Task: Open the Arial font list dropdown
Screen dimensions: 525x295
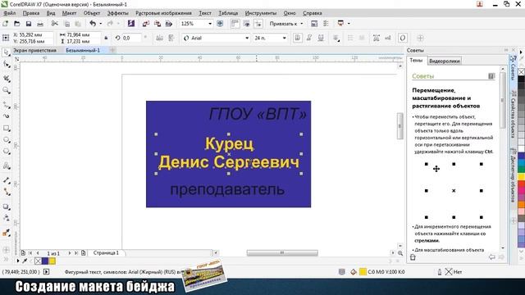Action: click(247, 39)
